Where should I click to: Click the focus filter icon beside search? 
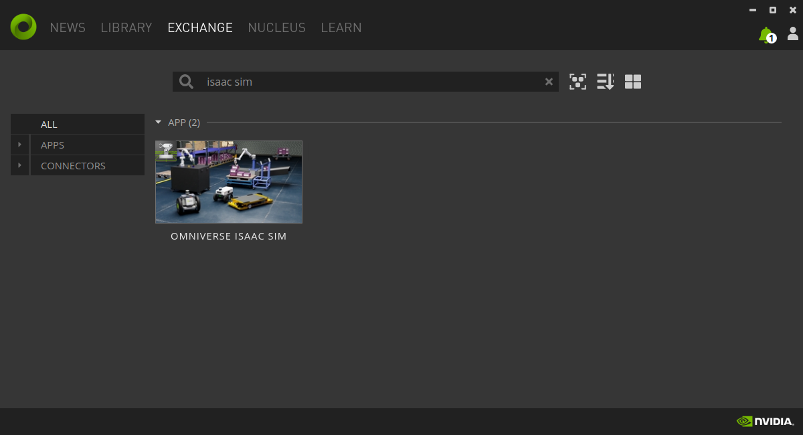(x=577, y=82)
